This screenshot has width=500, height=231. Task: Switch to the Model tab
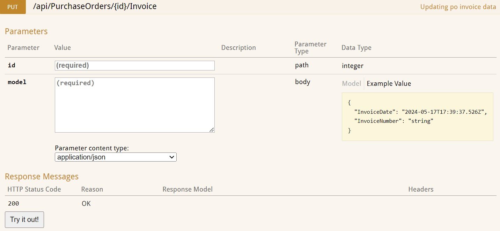(351, 83)
